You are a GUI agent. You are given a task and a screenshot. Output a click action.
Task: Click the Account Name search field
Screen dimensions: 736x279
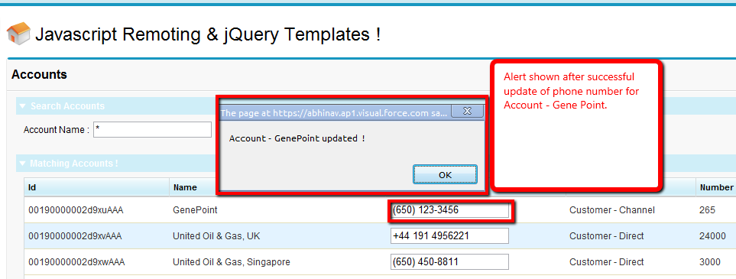153,130
